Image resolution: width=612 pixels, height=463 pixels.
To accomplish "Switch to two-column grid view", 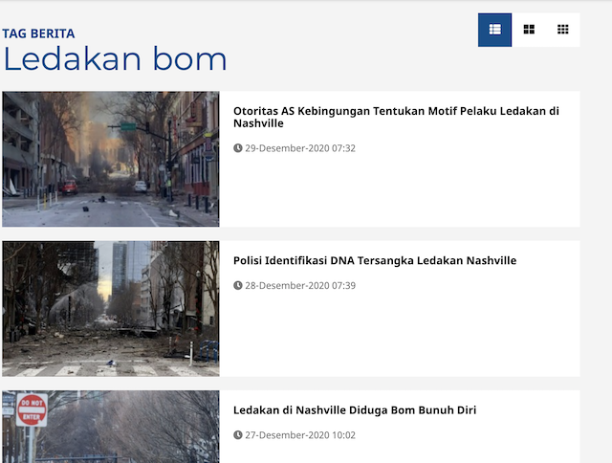I will [x=529, y=30].
